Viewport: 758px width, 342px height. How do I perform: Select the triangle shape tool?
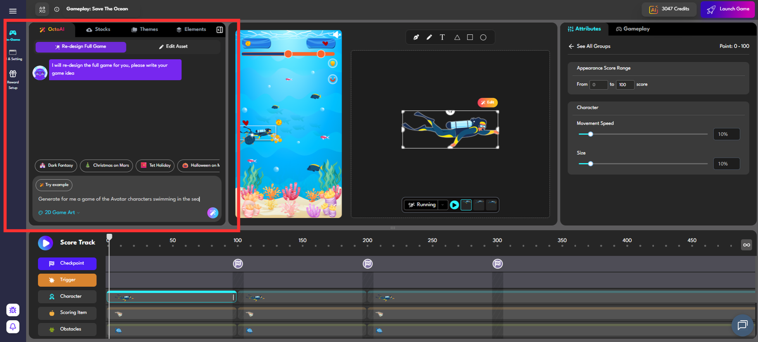[x=457, y=37]
